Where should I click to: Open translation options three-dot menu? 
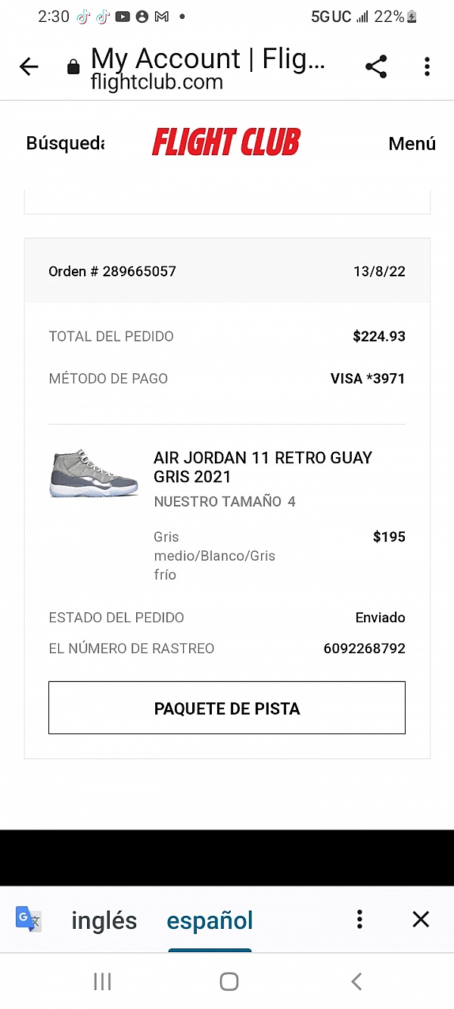click(359, 919)
